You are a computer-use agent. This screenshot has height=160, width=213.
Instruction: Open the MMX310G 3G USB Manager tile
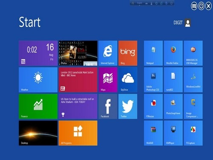[193, 53]
